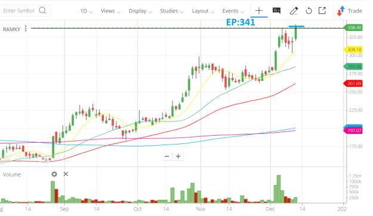Click the 1.25m volume axis label

355,176
